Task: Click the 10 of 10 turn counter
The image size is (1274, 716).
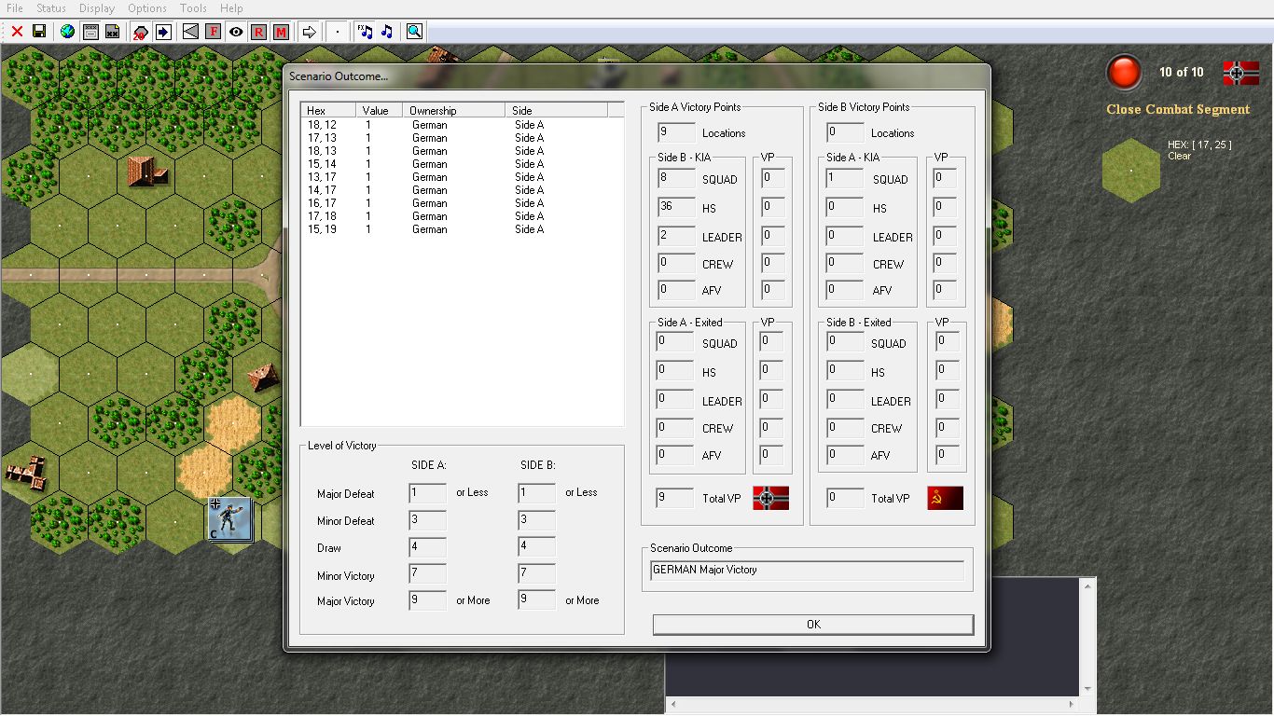Action: coord(1182,72)
